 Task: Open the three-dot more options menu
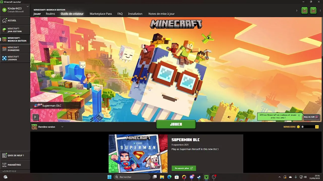pyautogui.click(x=320, y=11)
